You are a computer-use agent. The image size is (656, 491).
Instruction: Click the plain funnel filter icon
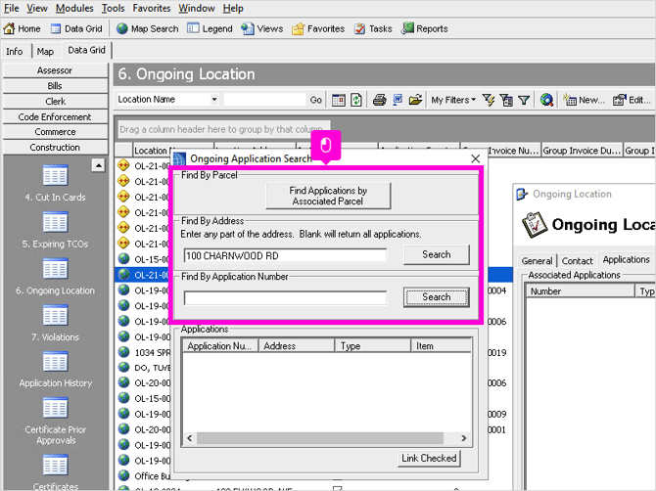(524, 100)
